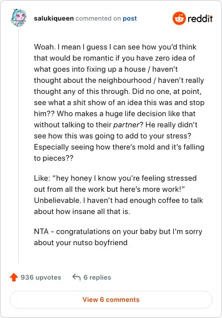This screenshot has height=318, width=222.
Task: Click the "NTA - congratulations" paragraph
Action: (x=118, y=237)
